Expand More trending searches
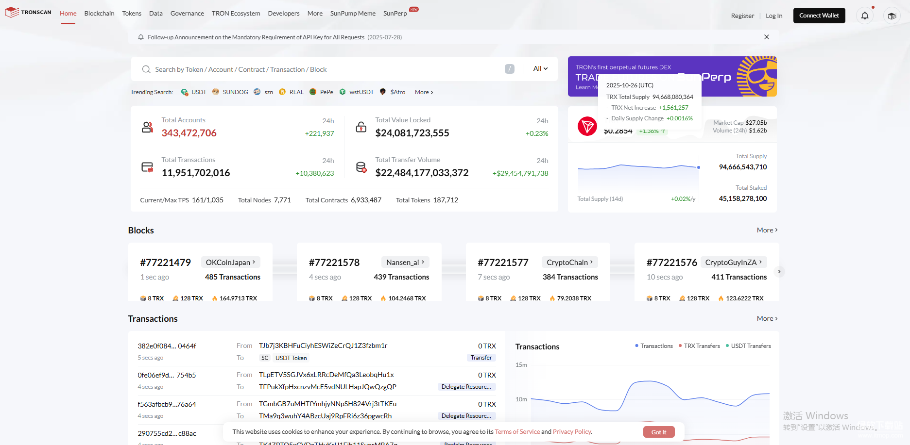Viewport: 910px width, 445px height. point(424,92)
